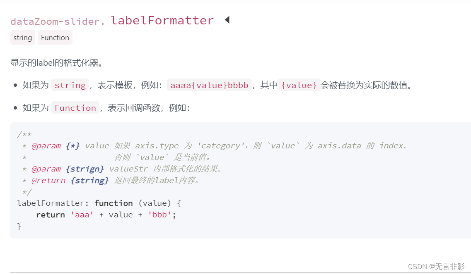
Task: Click the dataZoom-slider. heading prefix
Action: click(x=58, y=21)
